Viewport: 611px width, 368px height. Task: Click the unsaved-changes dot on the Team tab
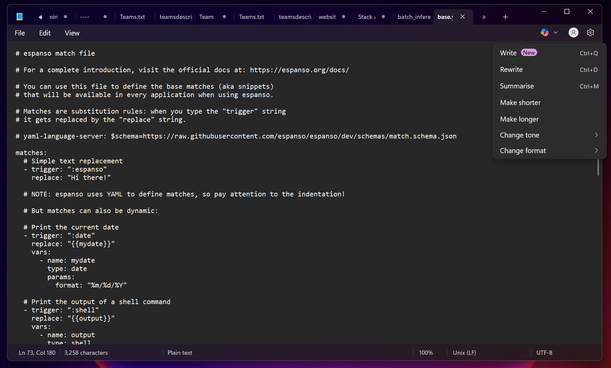click(x=224, y=16)
